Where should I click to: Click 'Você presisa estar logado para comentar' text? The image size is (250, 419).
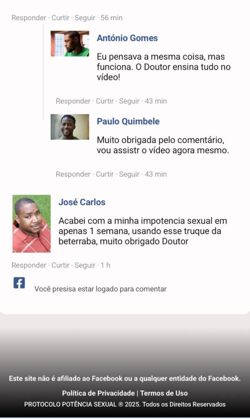click(100, 289)
